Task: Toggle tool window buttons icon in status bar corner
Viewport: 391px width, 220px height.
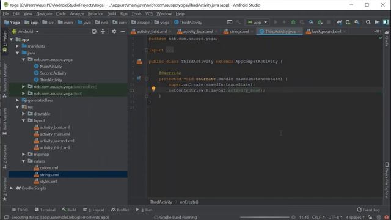Action: click(6, 218)
